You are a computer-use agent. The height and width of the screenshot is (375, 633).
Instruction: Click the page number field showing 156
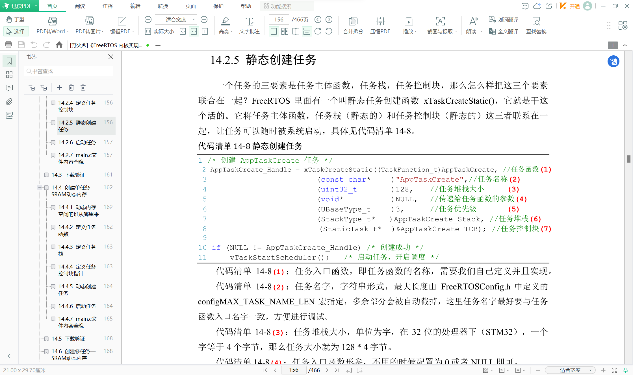(279, 19)
